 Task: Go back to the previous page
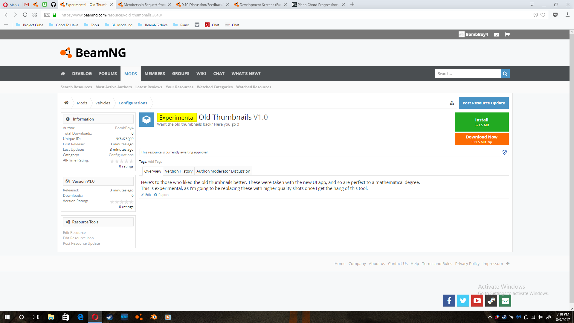point(6,15)
